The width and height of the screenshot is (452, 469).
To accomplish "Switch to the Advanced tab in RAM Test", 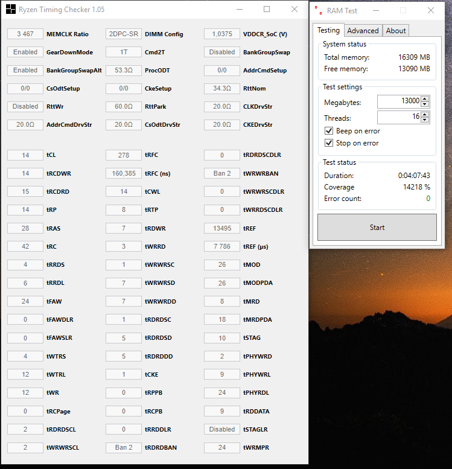I will (x=363, y=31).
